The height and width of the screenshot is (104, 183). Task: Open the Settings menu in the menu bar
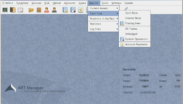(x=116, y=3)
